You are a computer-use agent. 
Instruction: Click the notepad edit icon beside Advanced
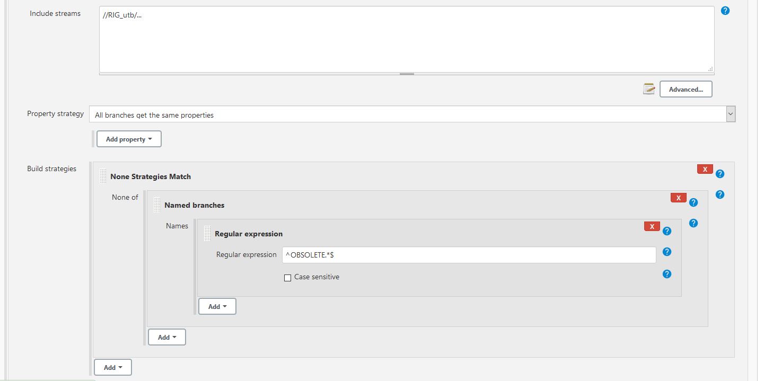pyautogui.click(x=649, y=89)
